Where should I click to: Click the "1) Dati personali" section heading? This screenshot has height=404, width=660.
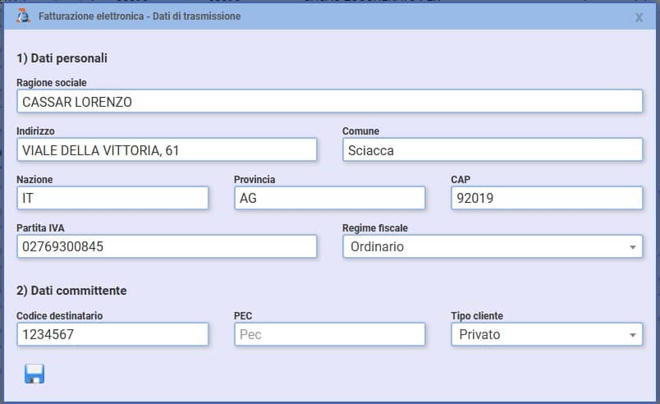click(62, 58)
